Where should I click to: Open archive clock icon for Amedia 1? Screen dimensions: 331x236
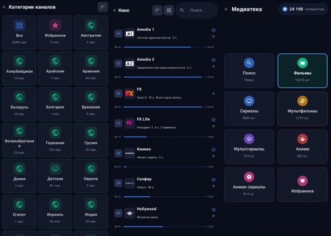click(x=213, y=30)
